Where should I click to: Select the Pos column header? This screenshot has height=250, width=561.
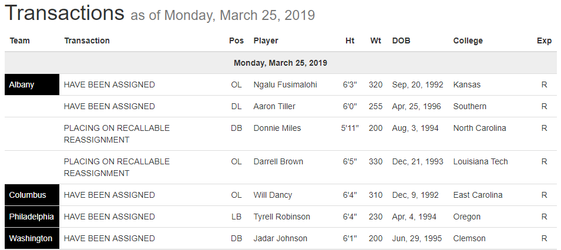click(x=236, y=40)
